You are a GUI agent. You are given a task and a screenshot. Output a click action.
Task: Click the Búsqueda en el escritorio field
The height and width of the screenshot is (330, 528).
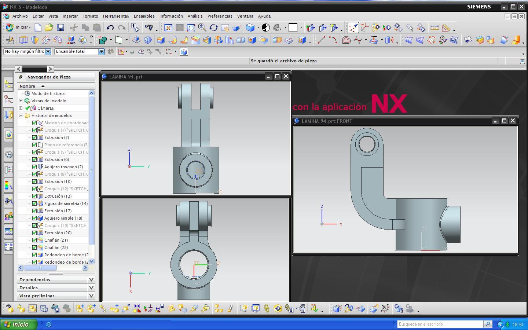440,324
